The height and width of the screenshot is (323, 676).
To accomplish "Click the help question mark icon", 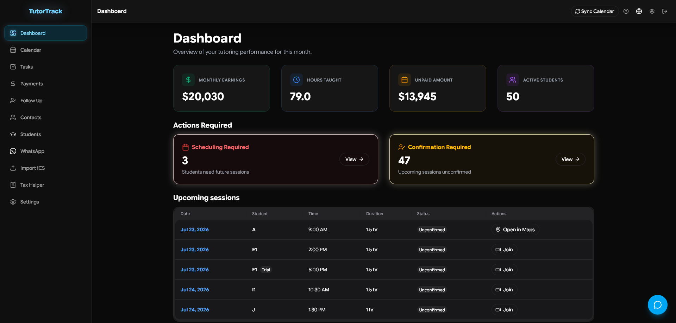I will 626,11.
